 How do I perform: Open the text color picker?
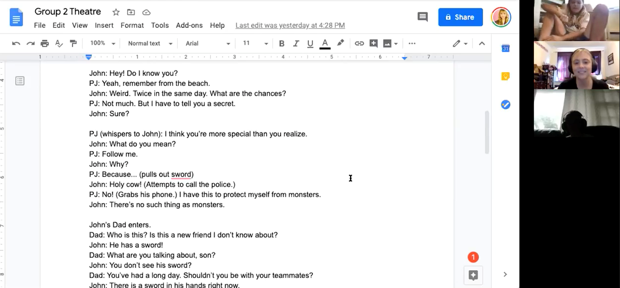pos(325,44)
